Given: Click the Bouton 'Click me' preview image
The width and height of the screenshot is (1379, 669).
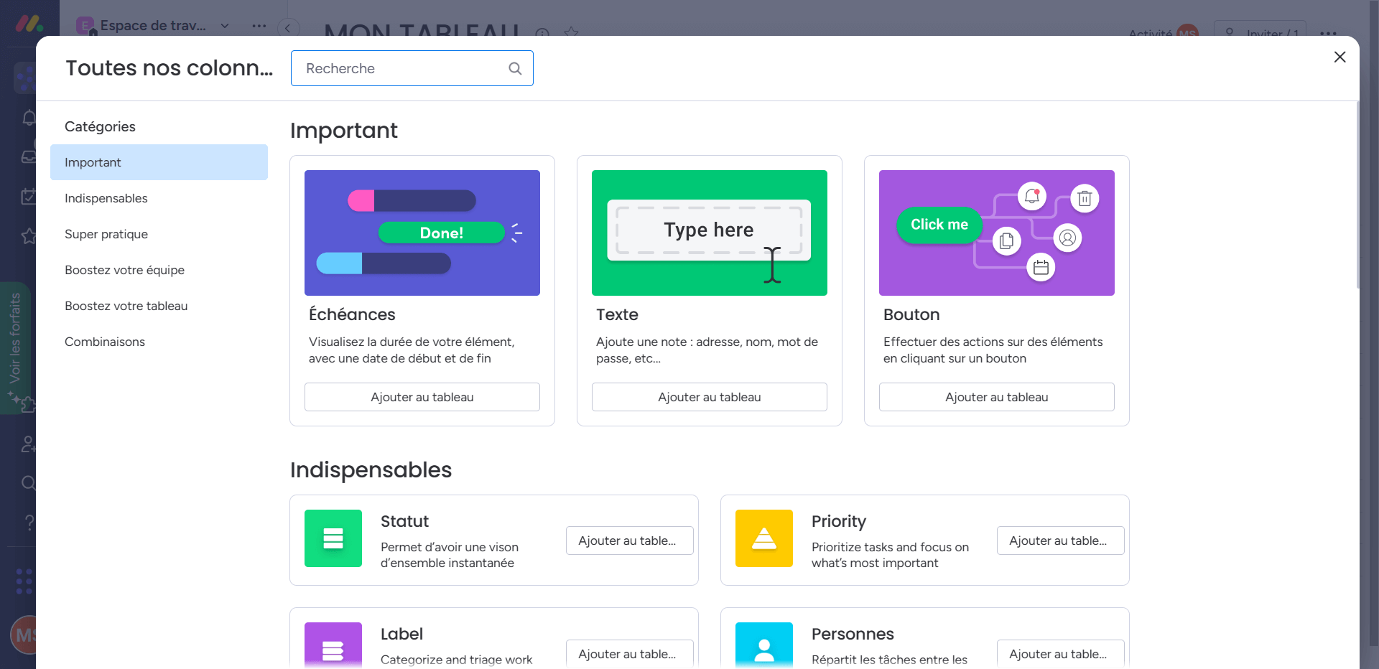Looking at the screenshot, I should tap(996, 233).
